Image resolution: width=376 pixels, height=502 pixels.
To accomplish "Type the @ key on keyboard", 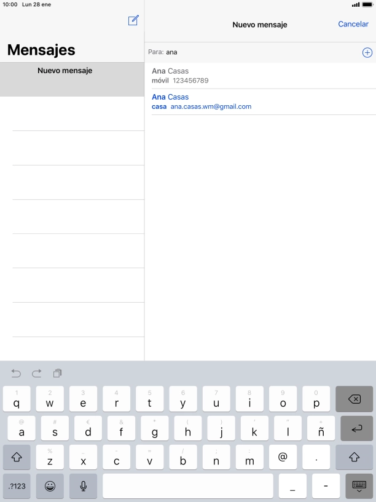I will 283,457.
